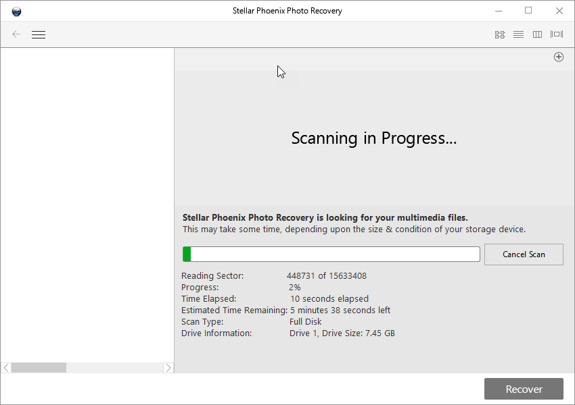Click the 'Full Disk' scan type value
The width and height of the screenshot is (575, 405).
[x=306, y=321]
